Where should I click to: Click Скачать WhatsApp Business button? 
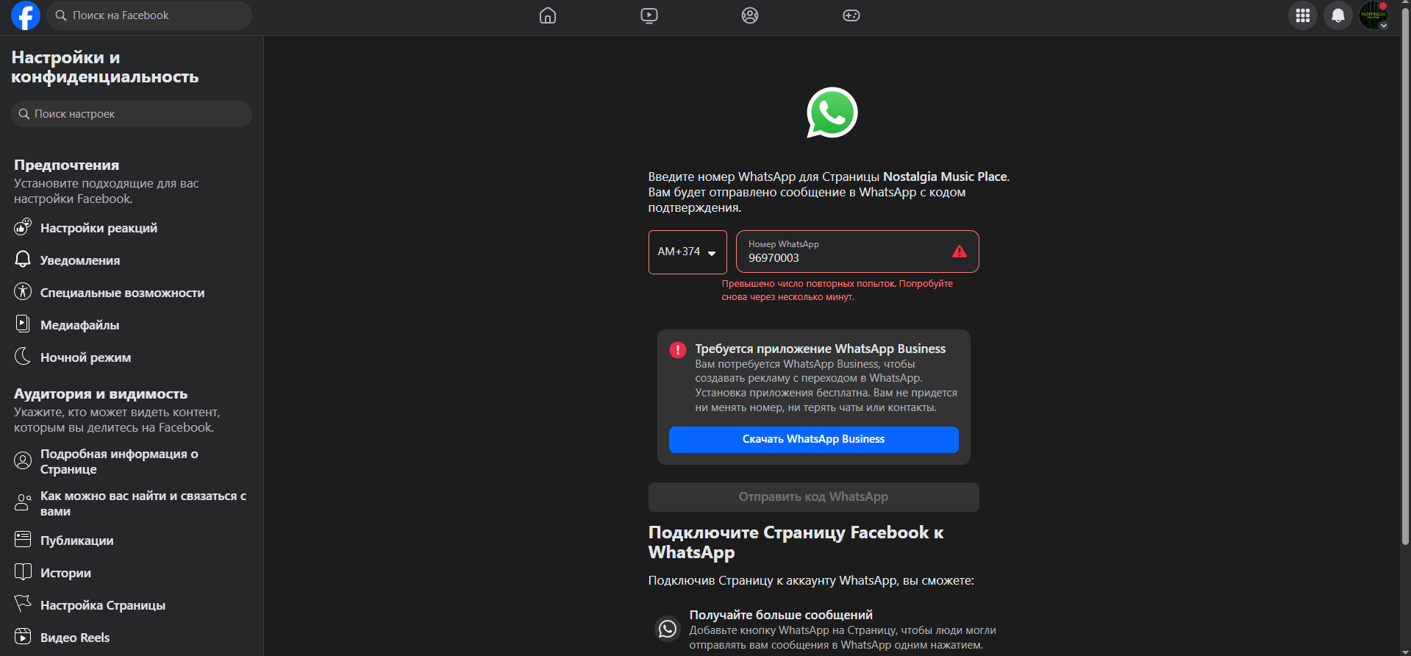tap(813, 439)
